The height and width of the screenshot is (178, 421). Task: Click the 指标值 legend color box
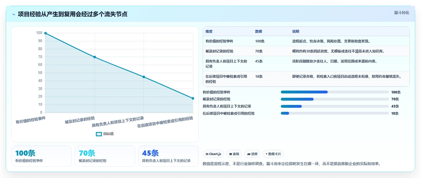[99, 134]
